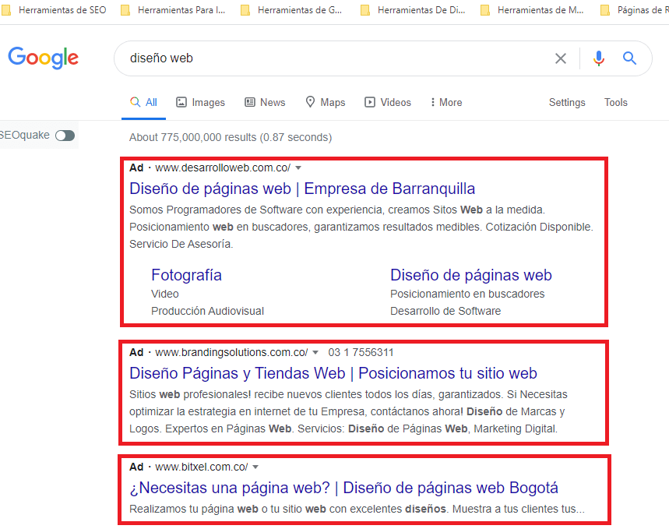Switch to the Maps tab

(326, 103)
